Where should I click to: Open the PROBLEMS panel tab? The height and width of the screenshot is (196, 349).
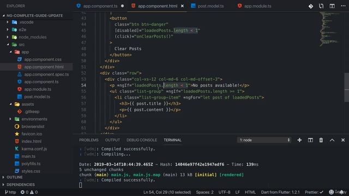point(89,140)
